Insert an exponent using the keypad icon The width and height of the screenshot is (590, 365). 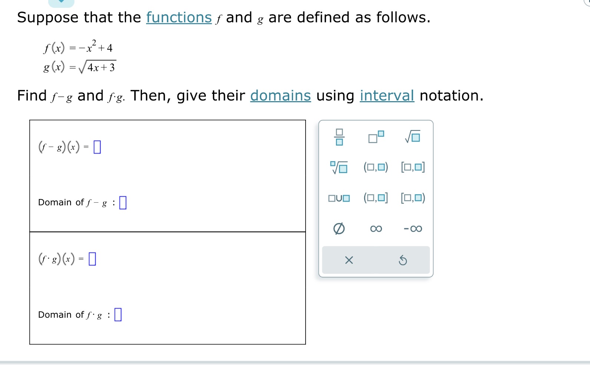[x=375, y=137]
